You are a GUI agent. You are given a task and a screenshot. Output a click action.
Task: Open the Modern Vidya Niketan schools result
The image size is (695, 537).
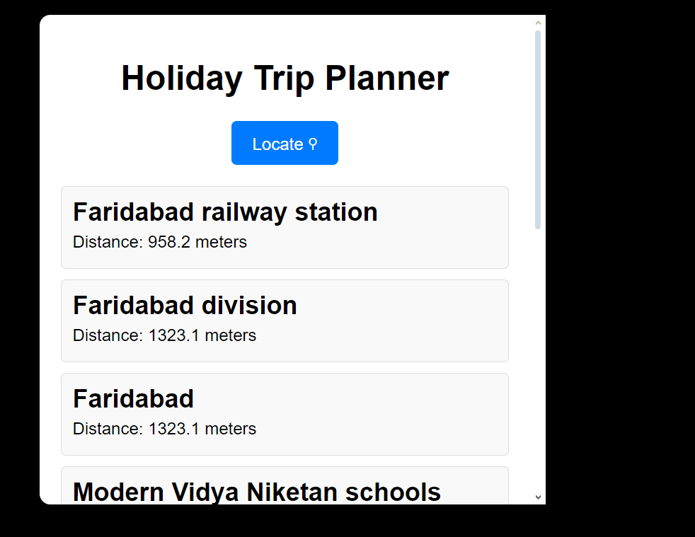coord(256,492)
